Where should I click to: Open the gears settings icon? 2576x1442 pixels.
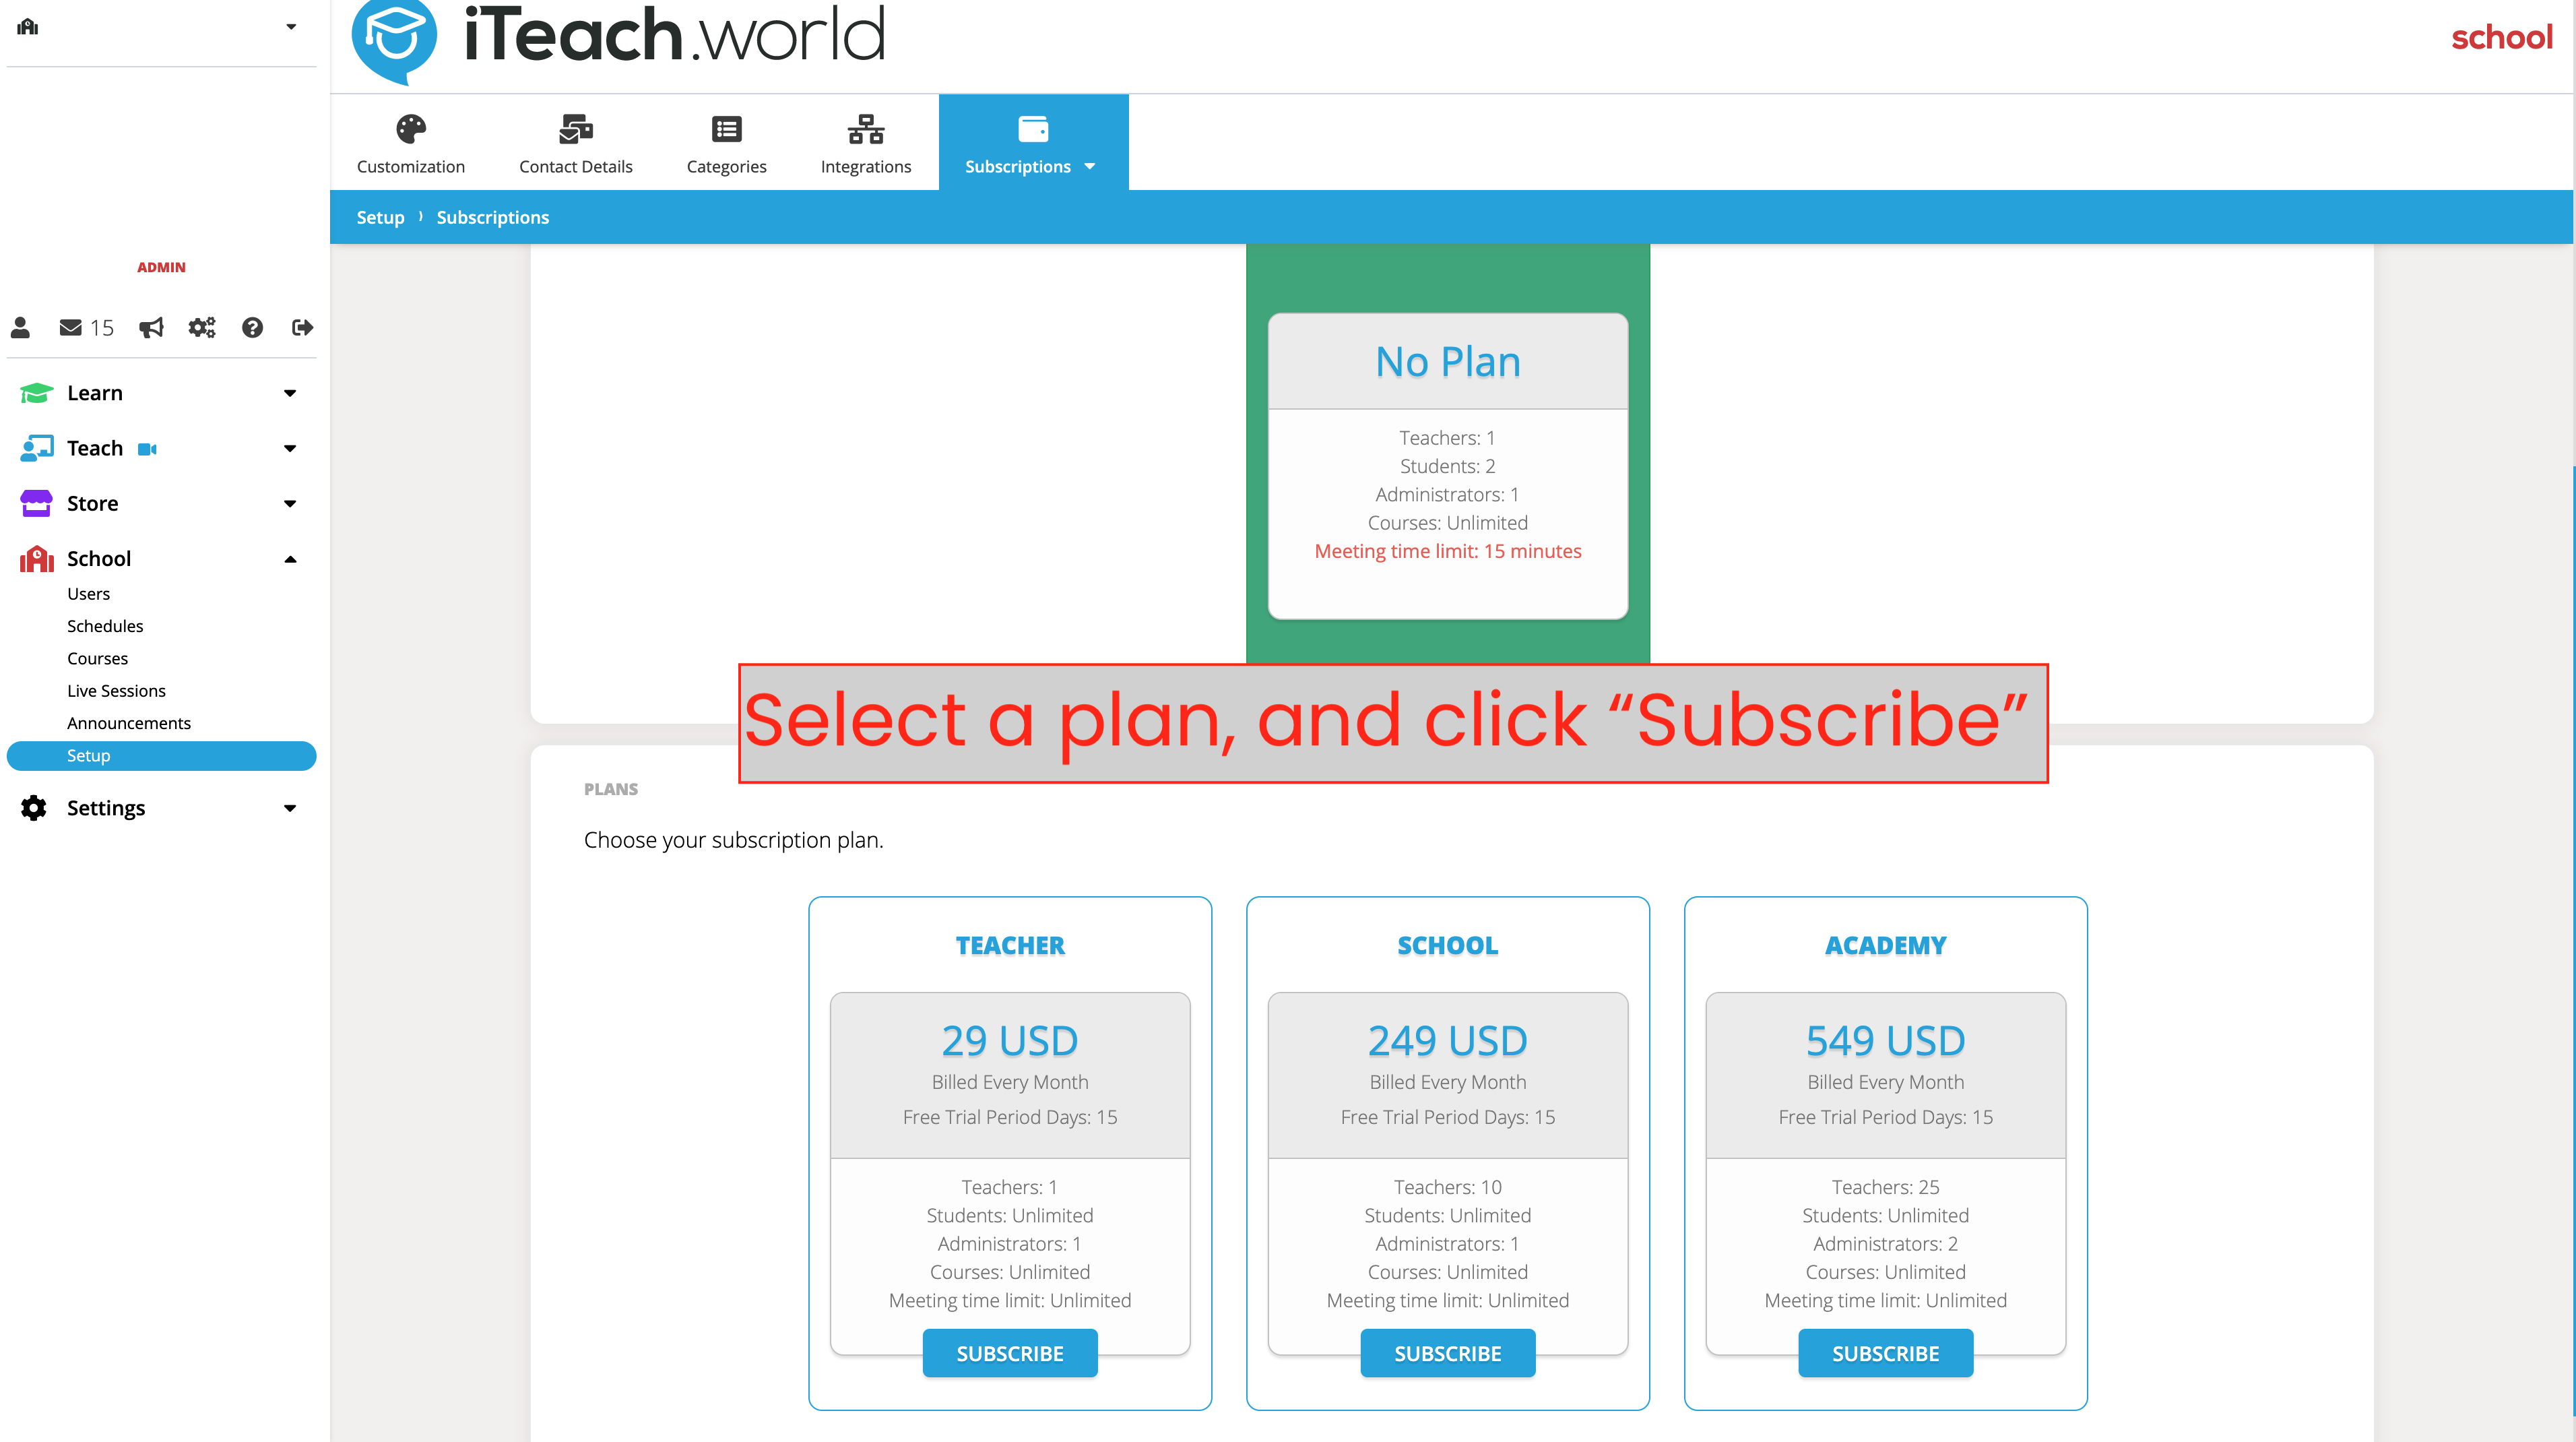point(202,327)
